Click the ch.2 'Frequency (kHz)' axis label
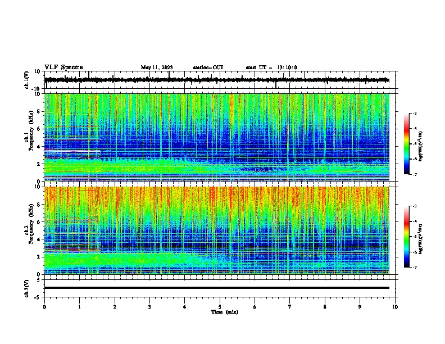 pos(31,224)
